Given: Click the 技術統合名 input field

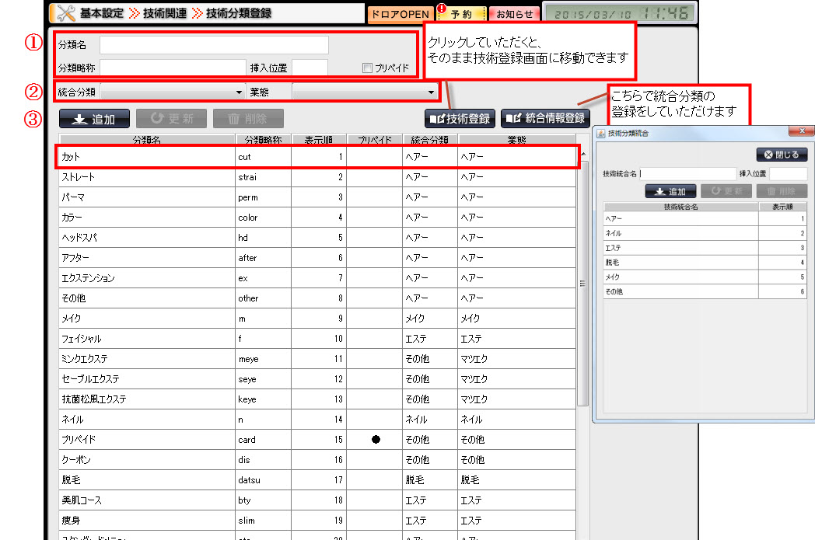Looking at the screenshot, I should tap(688, 174).
